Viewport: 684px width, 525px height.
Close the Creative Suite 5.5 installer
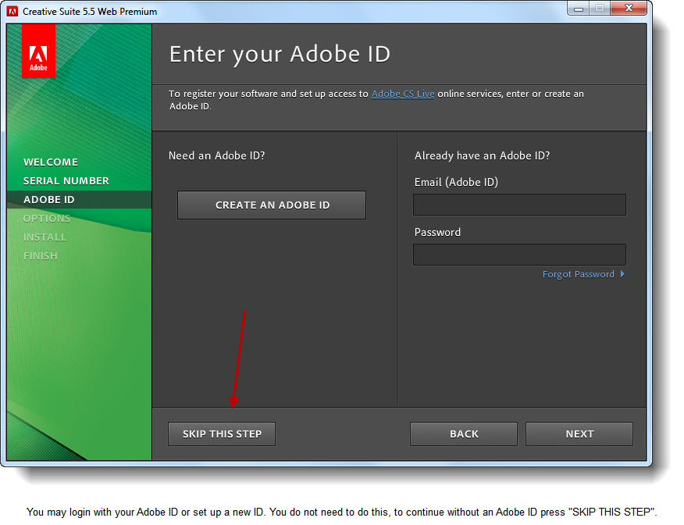pos(628,8)
